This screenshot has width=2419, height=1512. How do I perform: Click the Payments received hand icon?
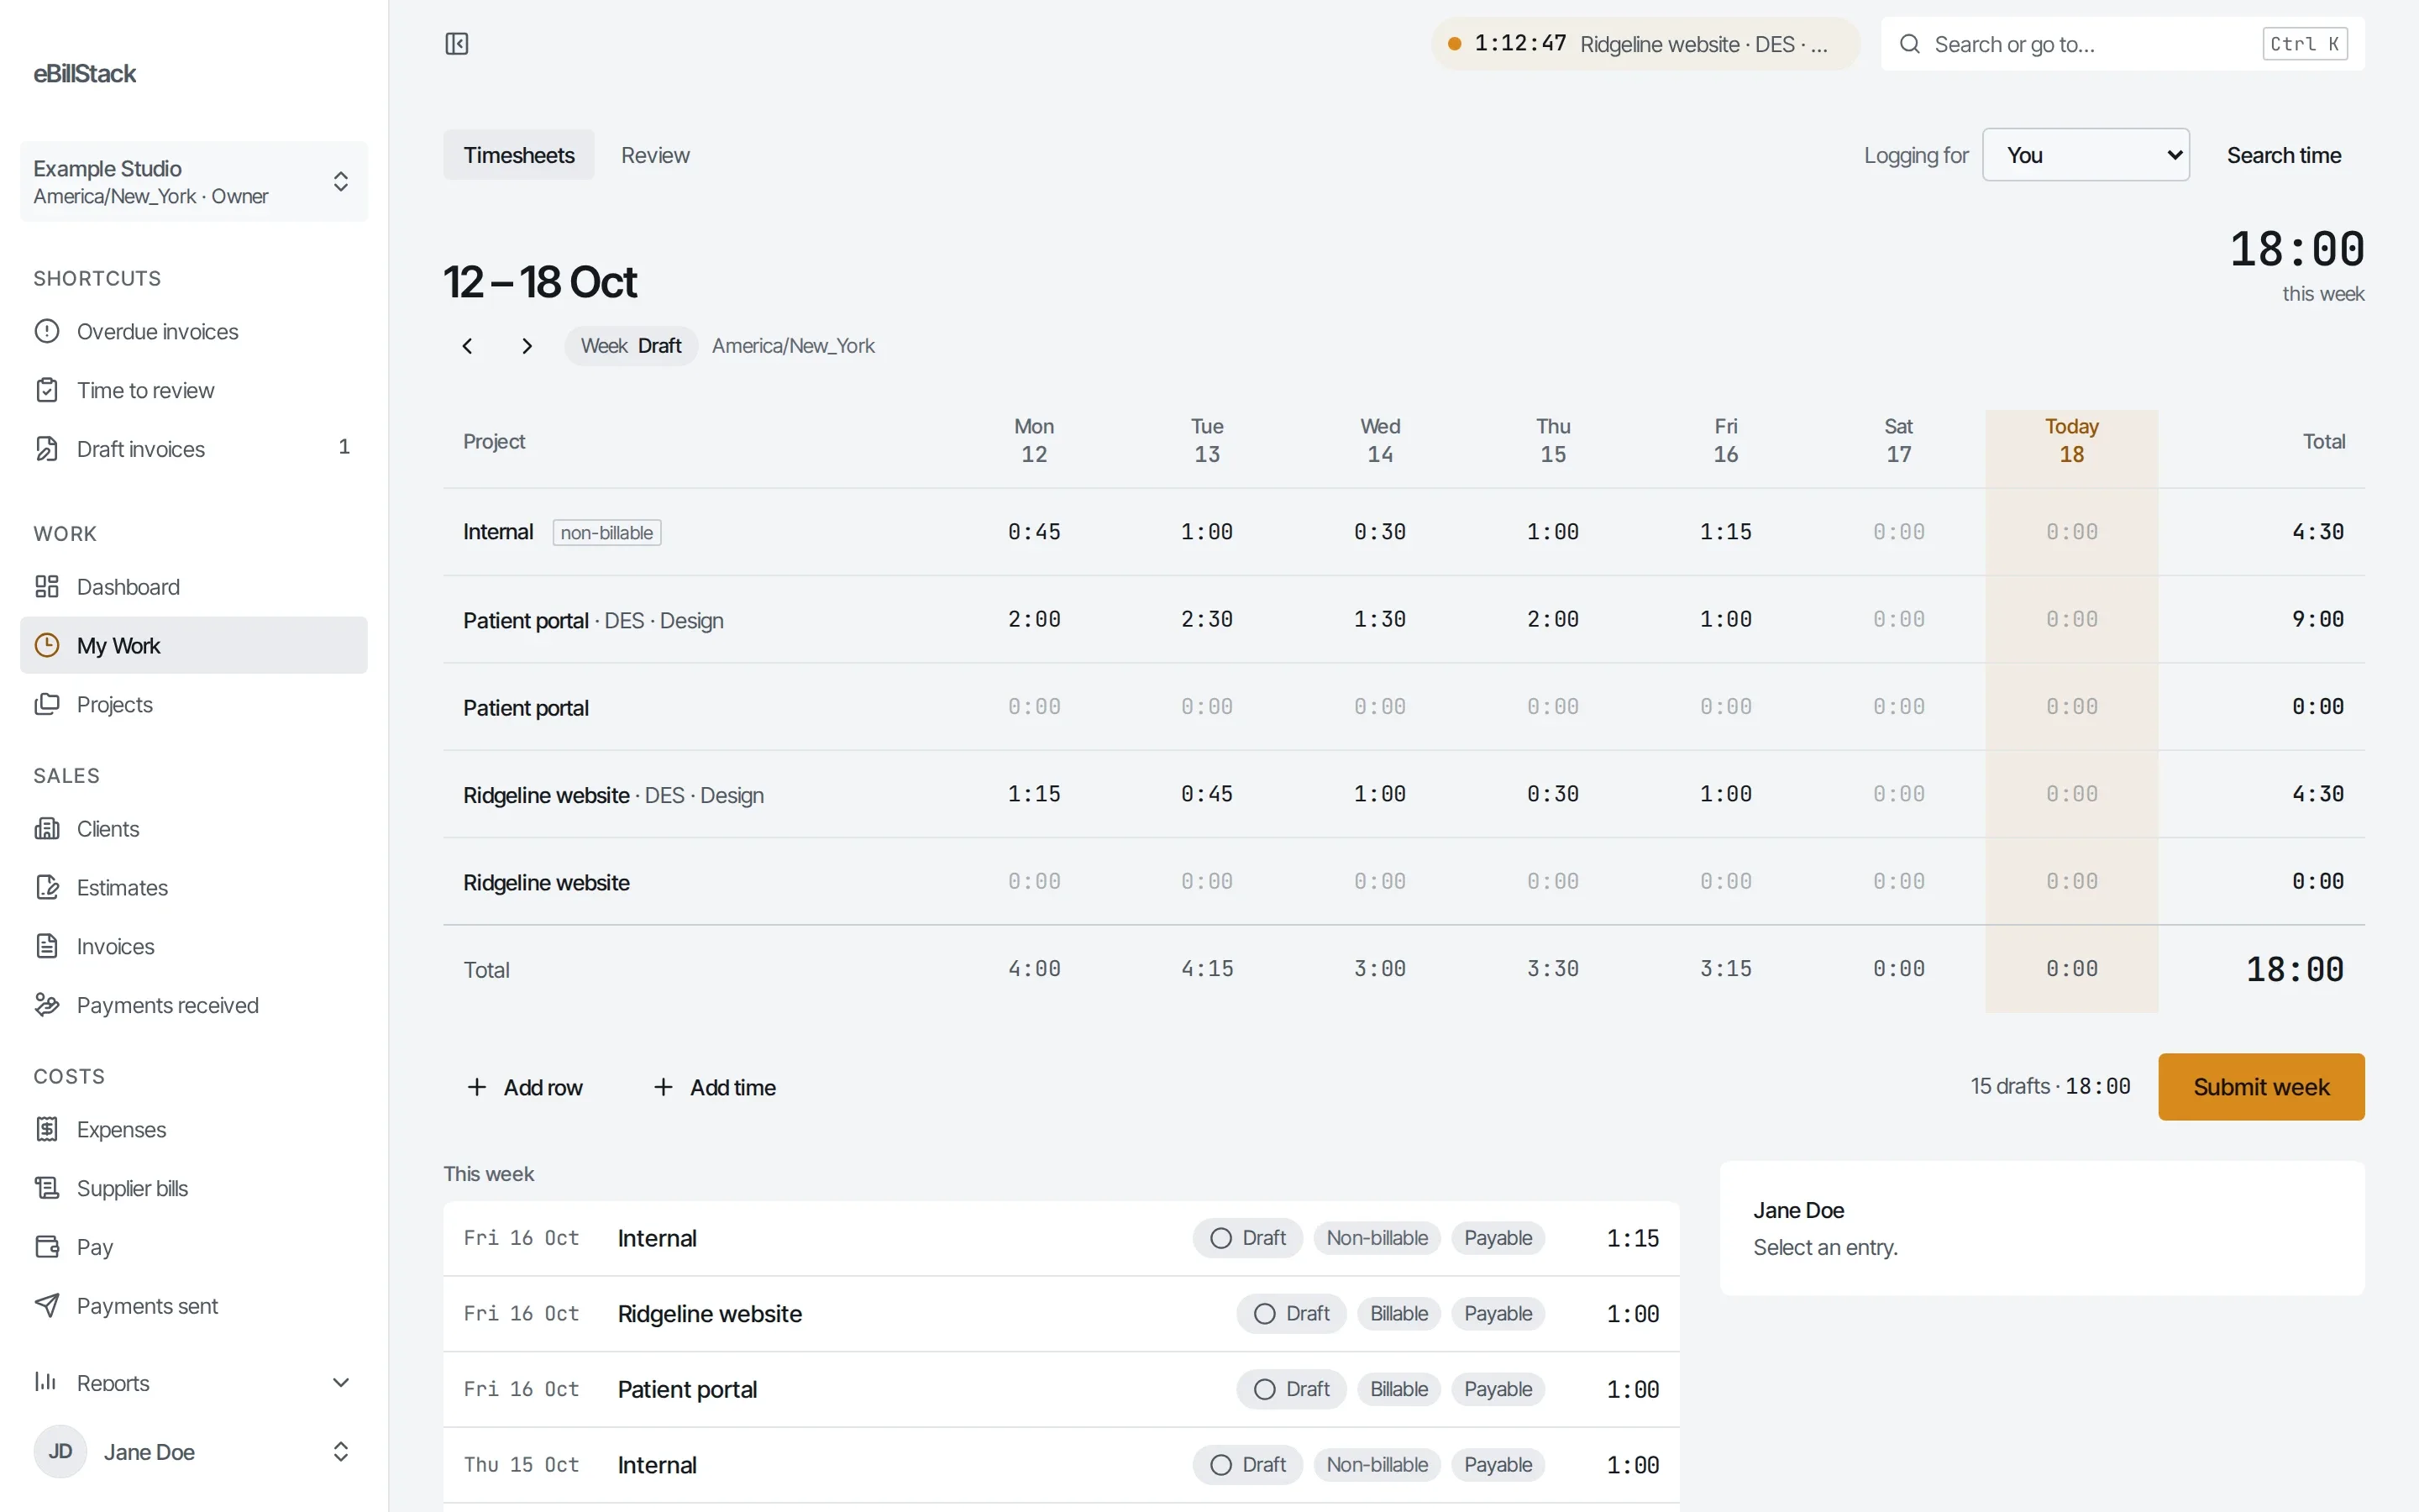pyautogui.click(x=47, y=1005)
